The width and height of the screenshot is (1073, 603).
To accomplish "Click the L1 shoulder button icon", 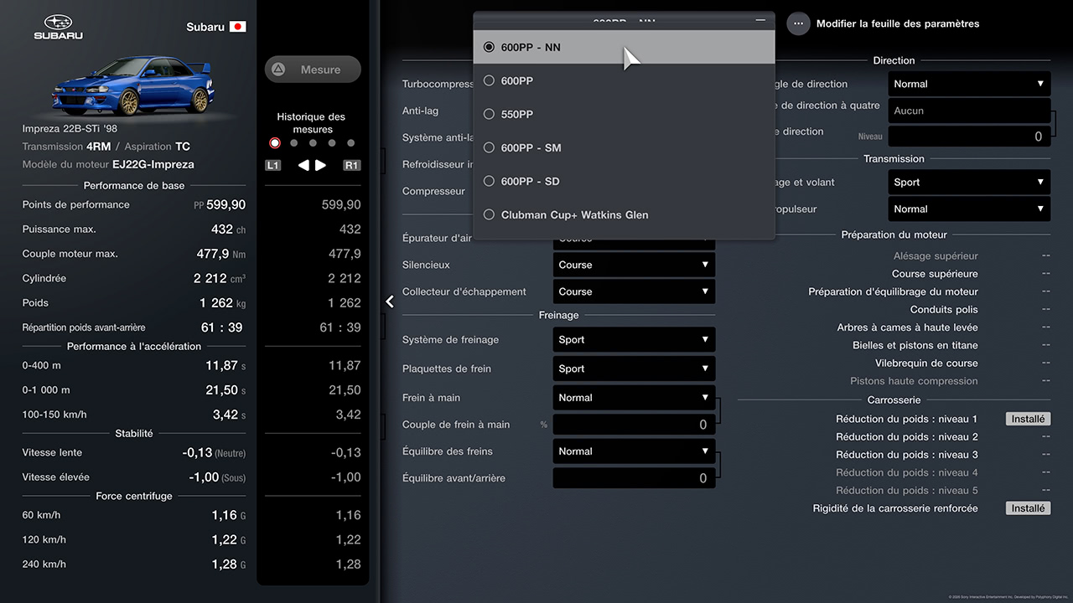I will pos(273,165).
